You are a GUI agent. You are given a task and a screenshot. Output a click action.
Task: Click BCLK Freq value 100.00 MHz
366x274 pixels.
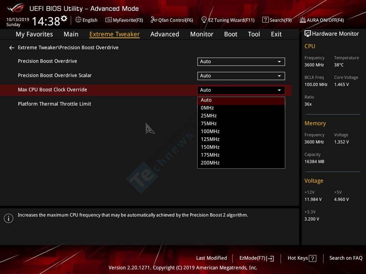tap(316, 85)
